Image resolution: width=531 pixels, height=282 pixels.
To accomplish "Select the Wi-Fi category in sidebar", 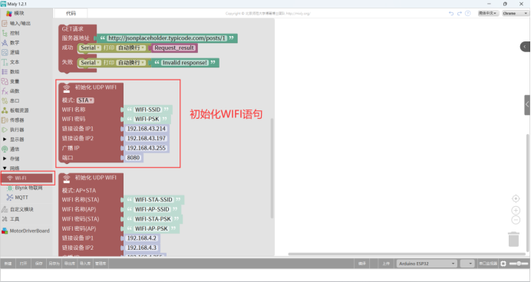I will click(26, 178).
